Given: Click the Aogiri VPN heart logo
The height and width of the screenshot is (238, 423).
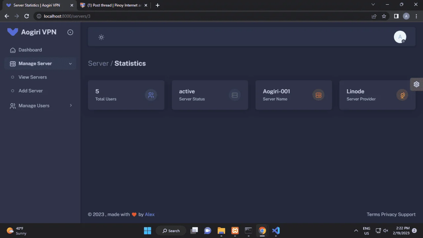Looking at the screenshot, I should pos(13,32).
